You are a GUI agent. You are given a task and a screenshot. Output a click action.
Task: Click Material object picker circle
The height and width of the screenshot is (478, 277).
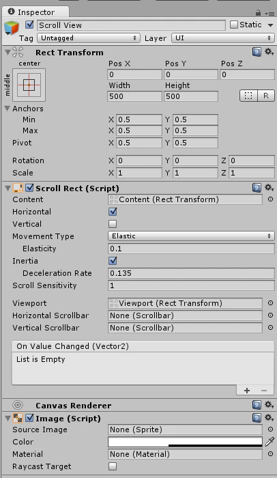click(x=270, y=454)
